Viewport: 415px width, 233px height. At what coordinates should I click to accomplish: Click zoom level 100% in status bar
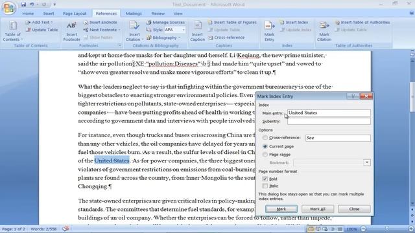click(x=351, y=229)
